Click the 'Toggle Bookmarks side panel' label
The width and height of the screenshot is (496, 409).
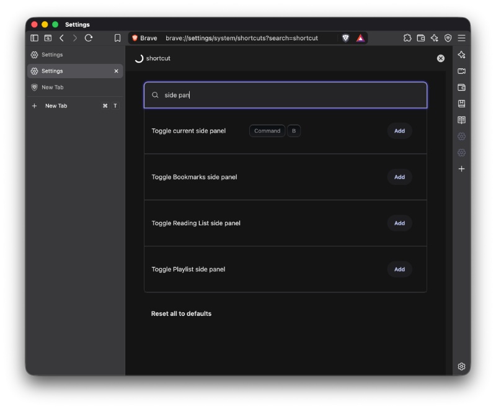click(194, 177)
